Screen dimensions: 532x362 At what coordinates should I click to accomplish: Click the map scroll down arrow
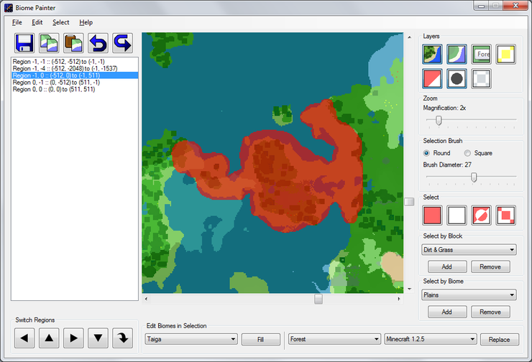coord(410,289)
